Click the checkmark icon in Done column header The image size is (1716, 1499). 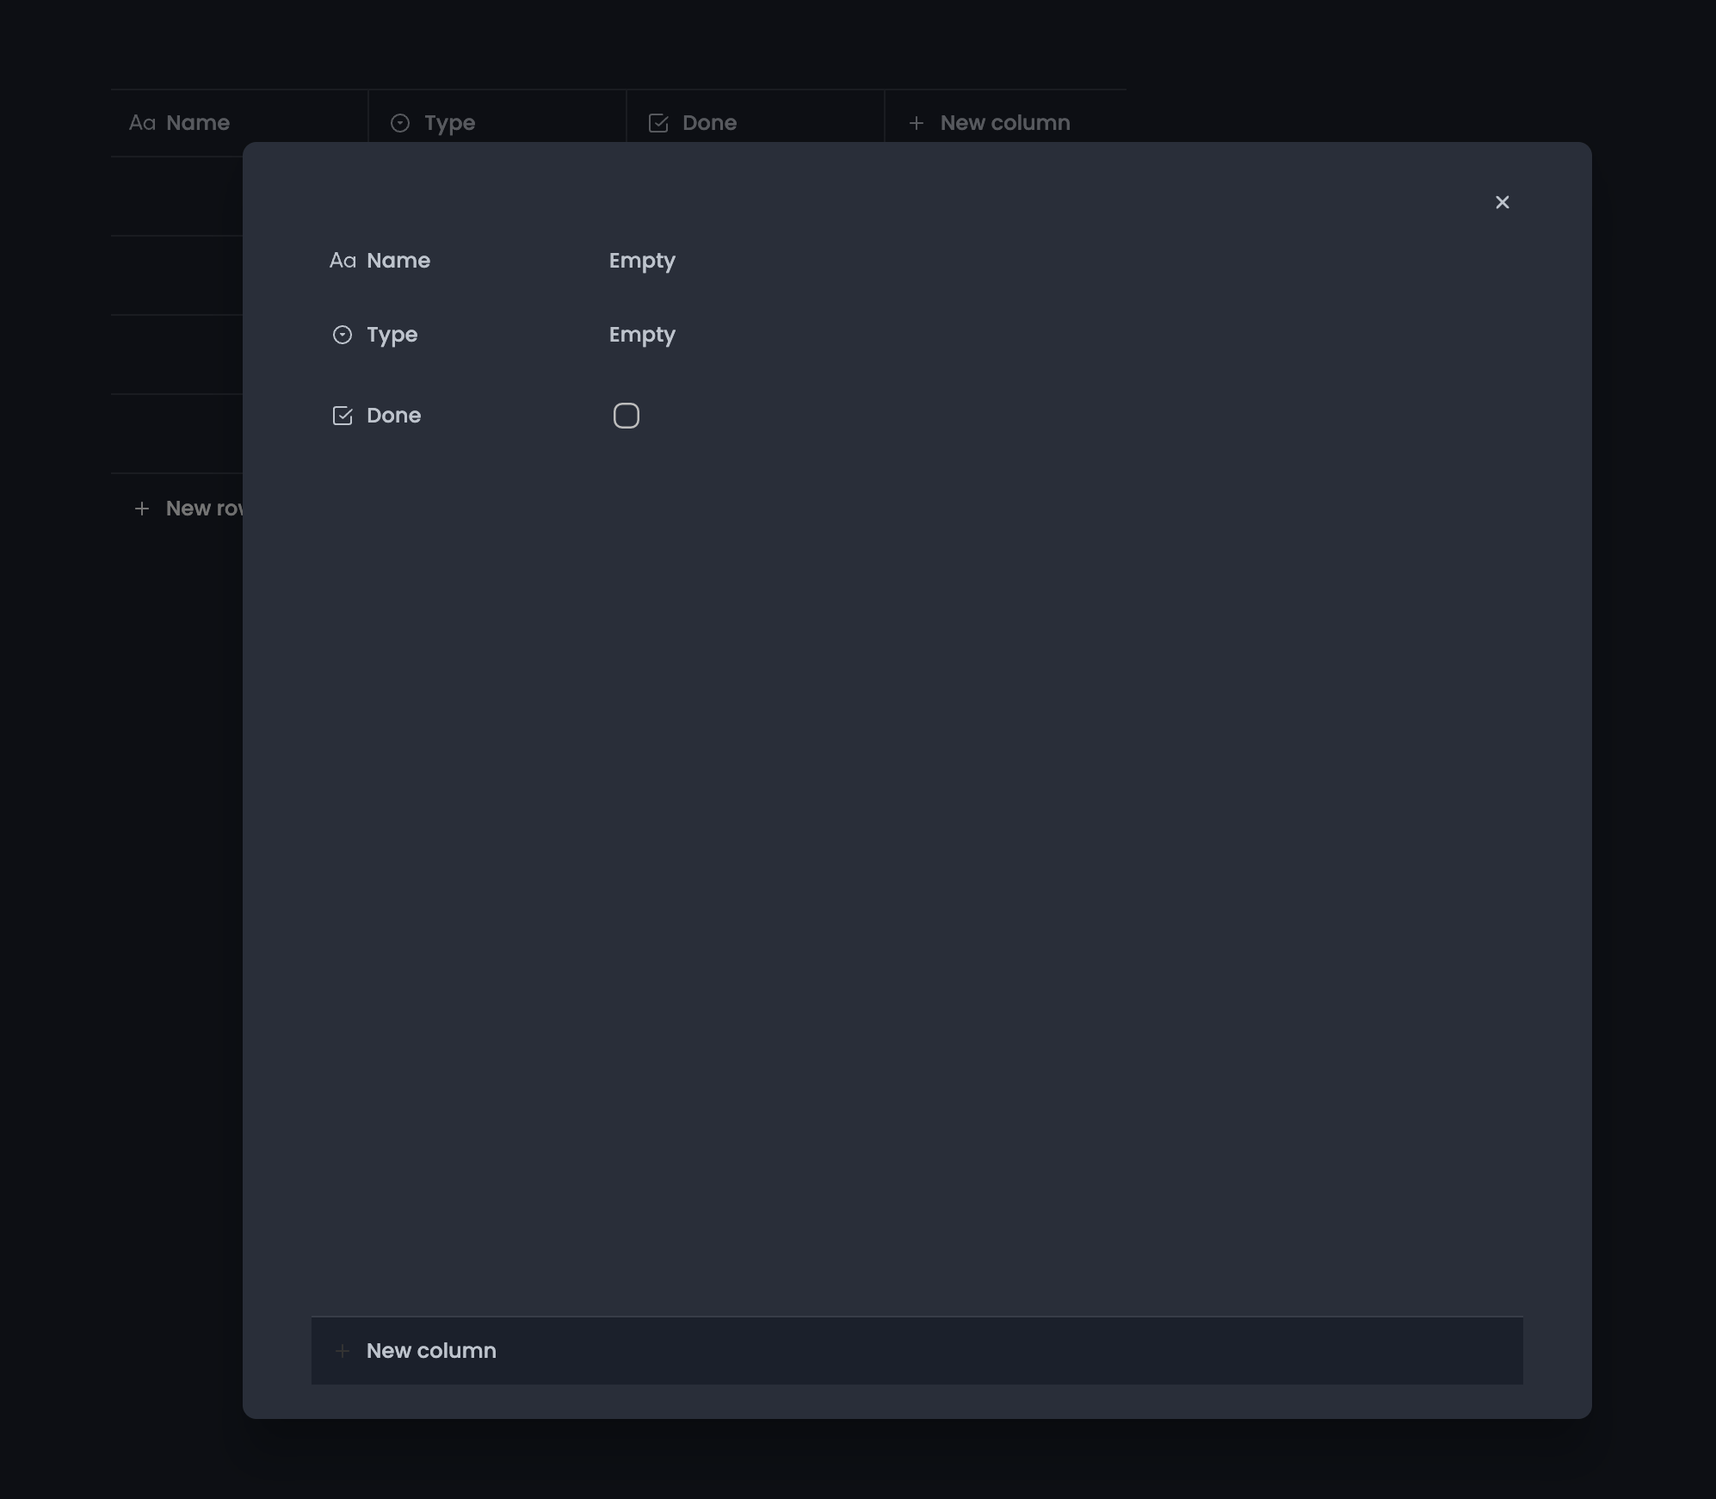658,122
